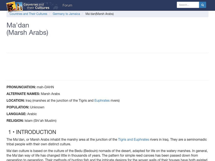The height and width of the screenshot is (161, 215).
Task: Click the "Islam (Shi'ah Muslim)" religion value
Action: point(40,121)
